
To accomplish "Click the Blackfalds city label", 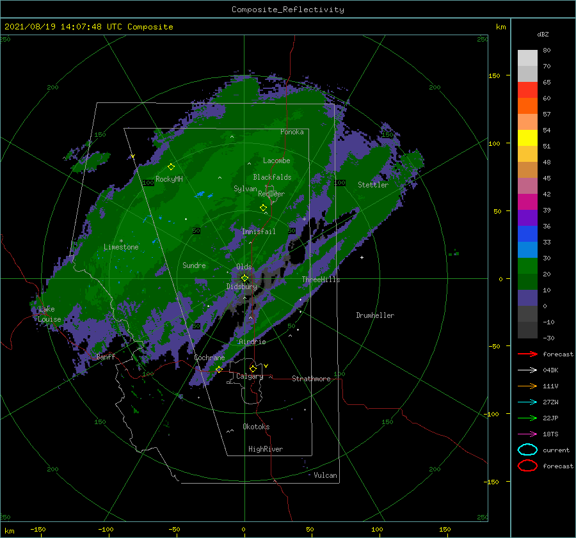I will click(x=272, y=177).
